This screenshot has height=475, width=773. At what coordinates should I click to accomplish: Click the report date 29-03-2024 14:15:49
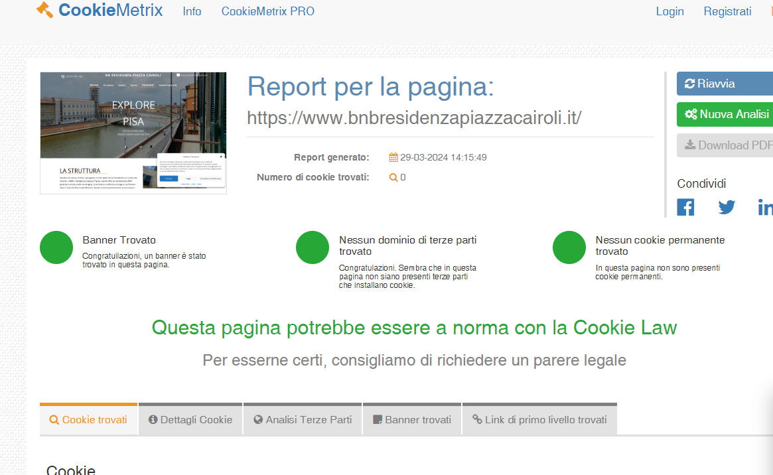(x=443, y=157)
